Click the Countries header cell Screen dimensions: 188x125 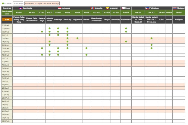(7, 8)
